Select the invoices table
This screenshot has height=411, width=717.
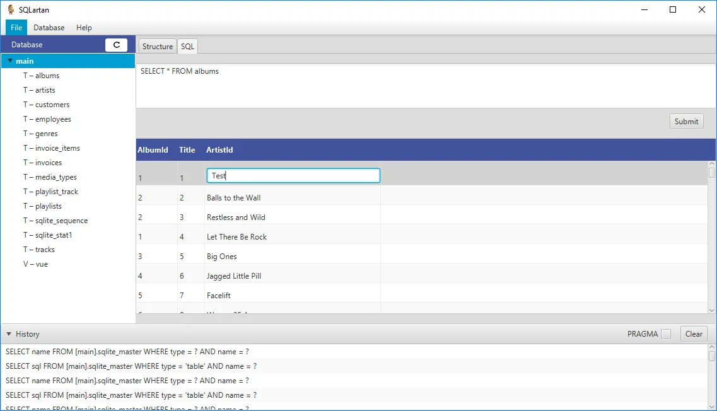point(67,163)
